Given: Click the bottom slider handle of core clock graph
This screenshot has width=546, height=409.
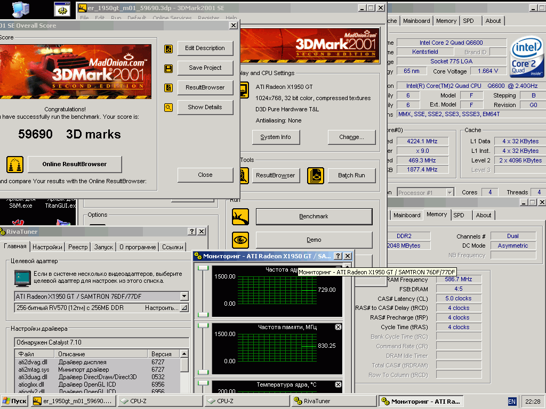Looking at the screenshot, I should tap(203, 314).
